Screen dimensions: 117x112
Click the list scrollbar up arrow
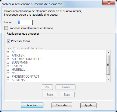pos(108,52)
